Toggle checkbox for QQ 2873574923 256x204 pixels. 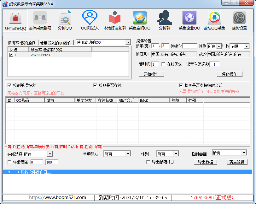point(11,55)
